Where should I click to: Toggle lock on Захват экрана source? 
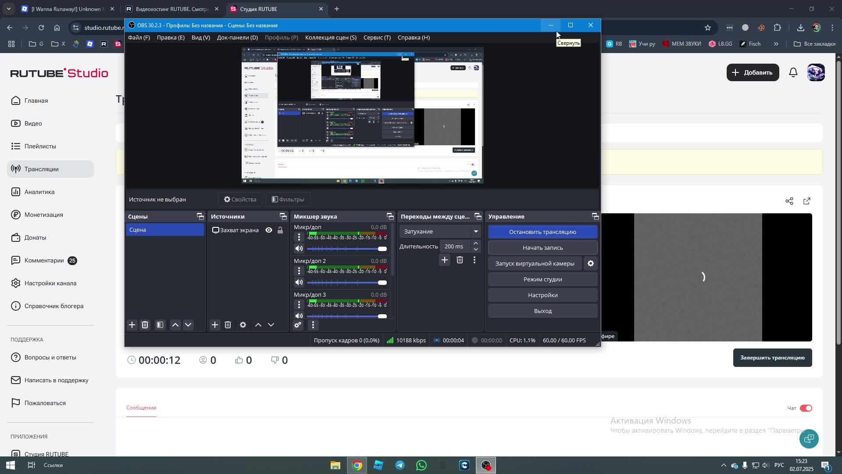(280, 230)
